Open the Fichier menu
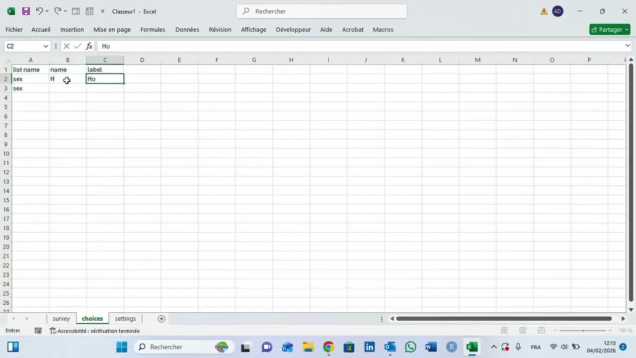 (x=14, y=29)
